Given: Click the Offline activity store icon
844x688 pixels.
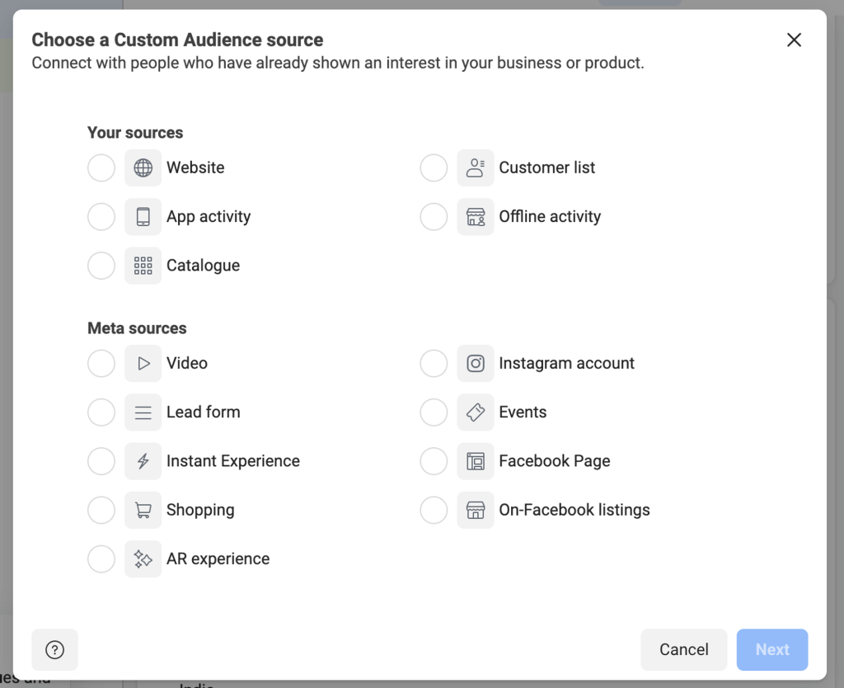Looking at the screenshot, I should [476, 217].
